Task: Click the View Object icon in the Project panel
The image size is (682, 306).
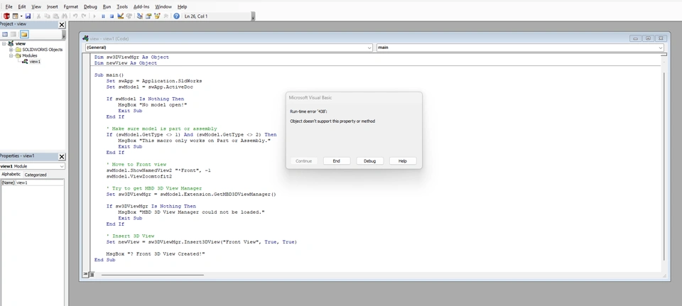Action: coord(14,34)
